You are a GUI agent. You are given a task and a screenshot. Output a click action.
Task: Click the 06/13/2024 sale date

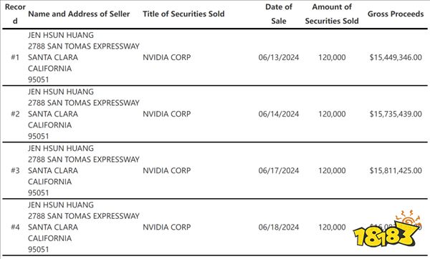click(279, 57)
